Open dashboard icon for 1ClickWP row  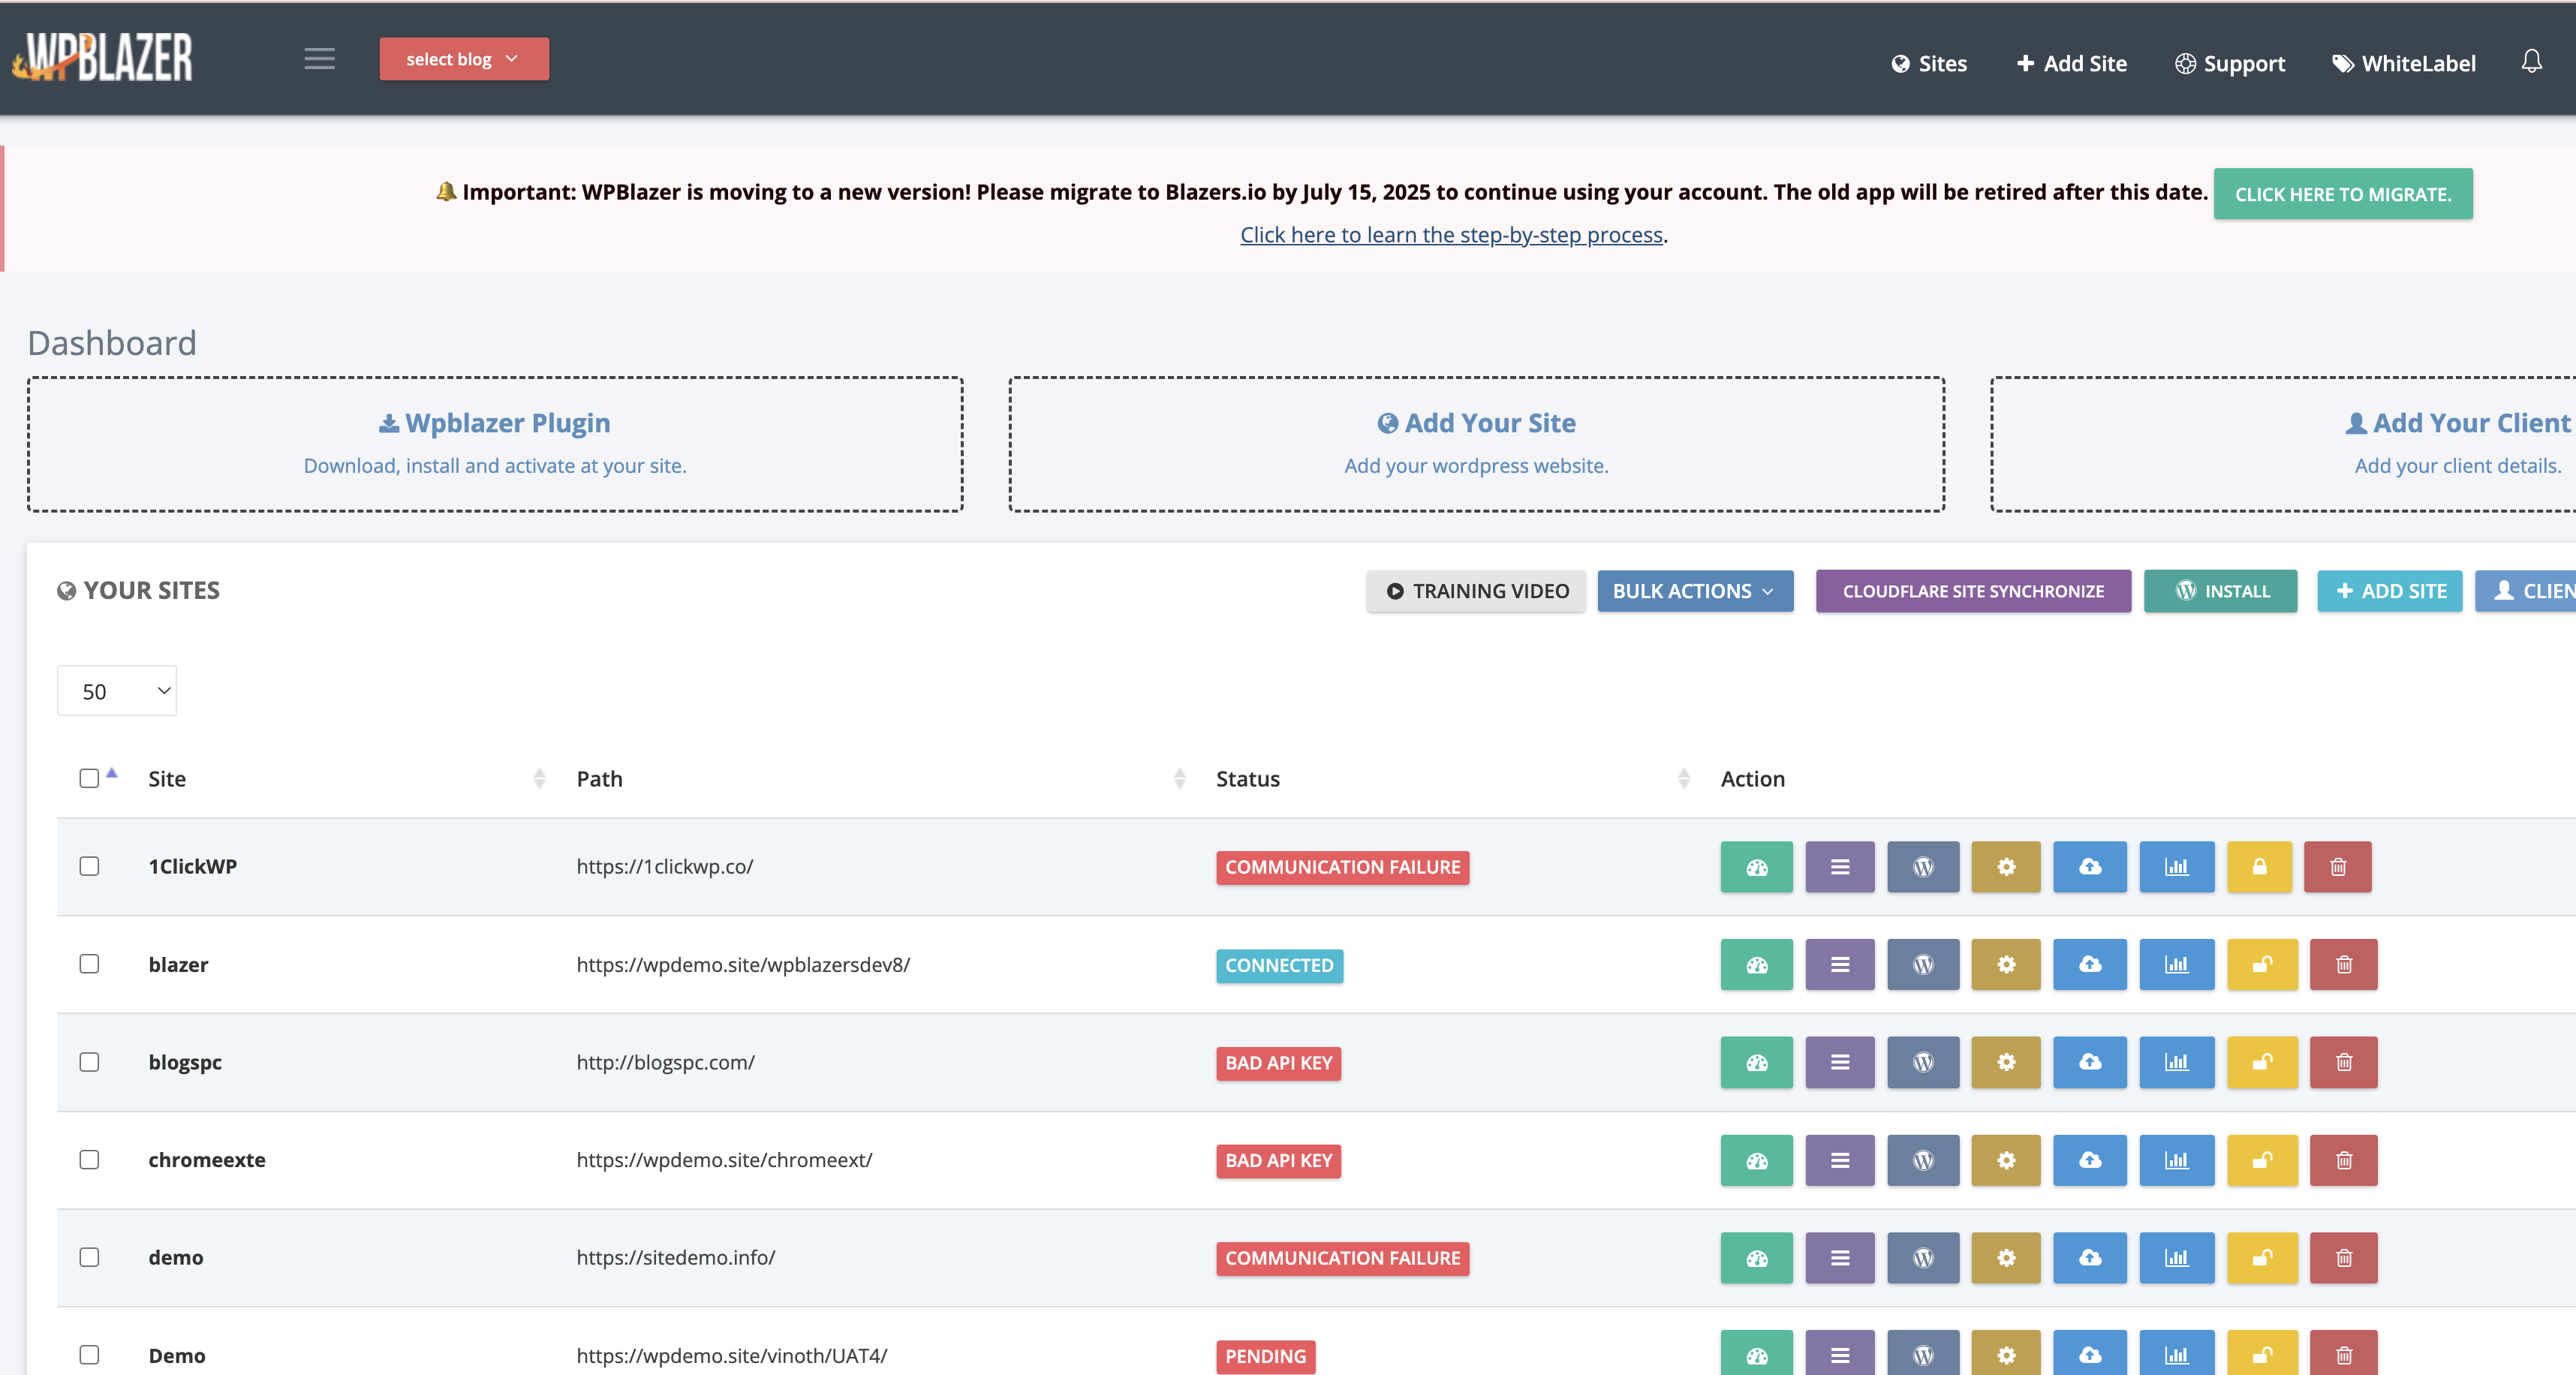pos(1756,867)
